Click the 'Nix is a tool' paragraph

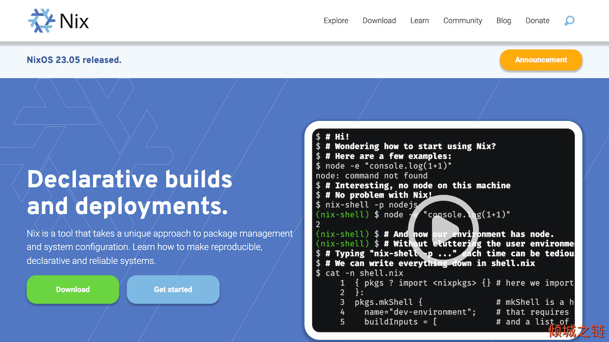160,247
